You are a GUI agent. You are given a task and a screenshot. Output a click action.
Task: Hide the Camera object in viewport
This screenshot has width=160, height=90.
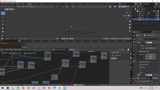tap(156, 13)
